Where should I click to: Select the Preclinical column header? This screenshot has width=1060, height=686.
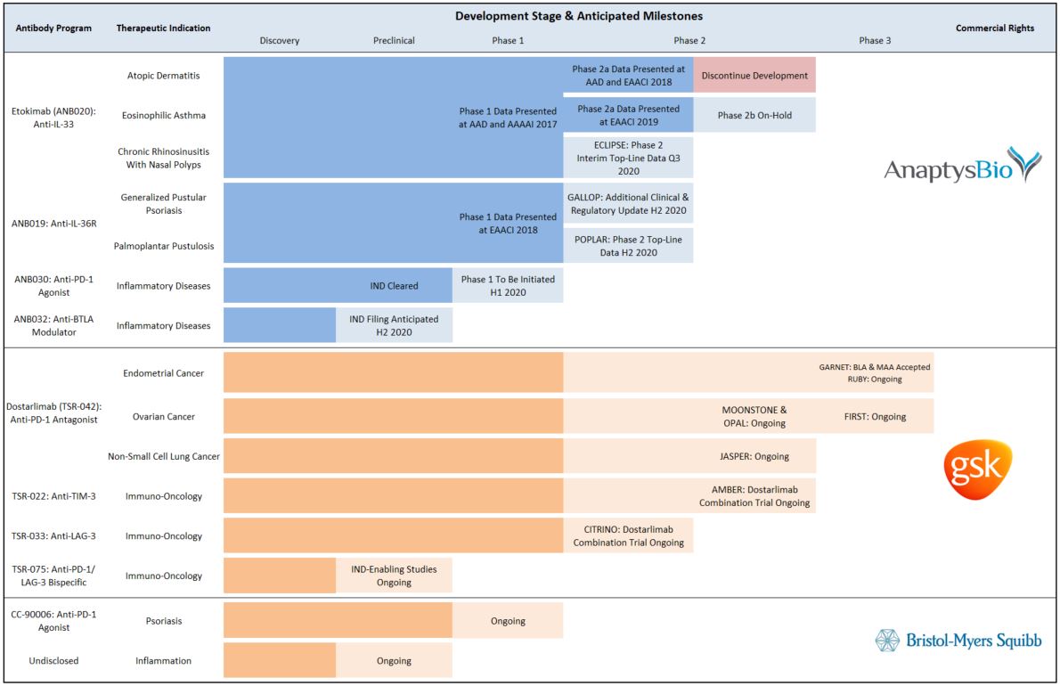(x=394, y=40)
